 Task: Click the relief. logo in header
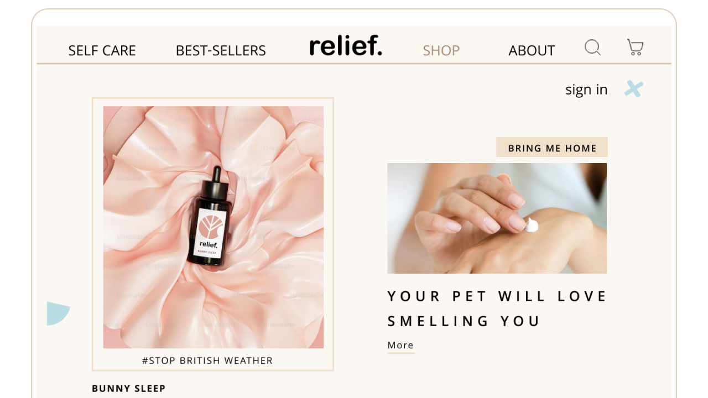(x=346, y=46)
